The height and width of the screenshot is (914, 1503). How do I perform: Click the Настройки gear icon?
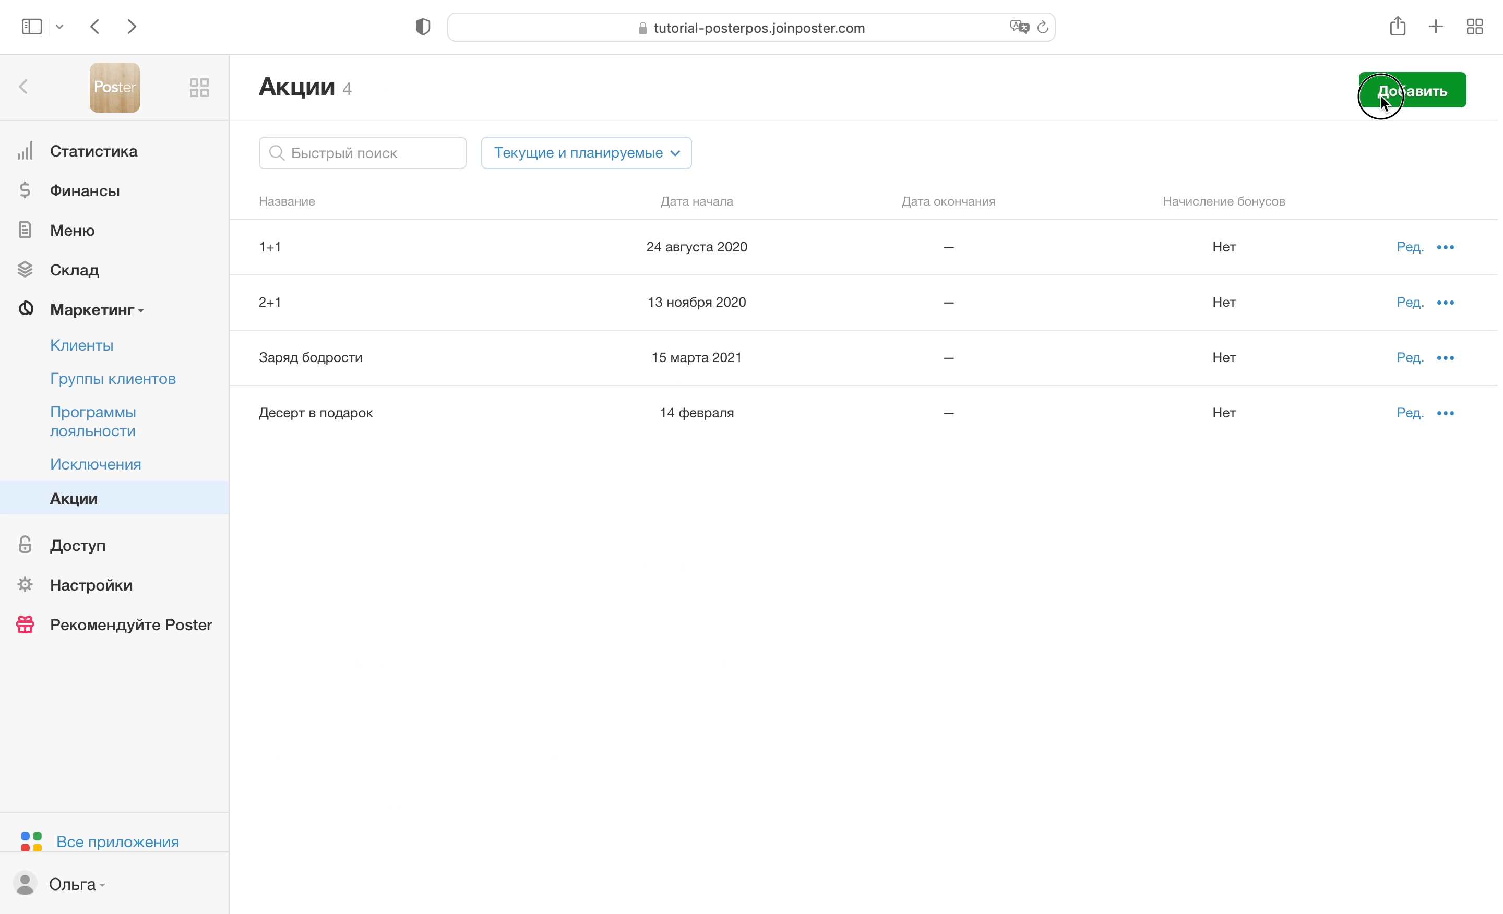click(x=25, y=585)
